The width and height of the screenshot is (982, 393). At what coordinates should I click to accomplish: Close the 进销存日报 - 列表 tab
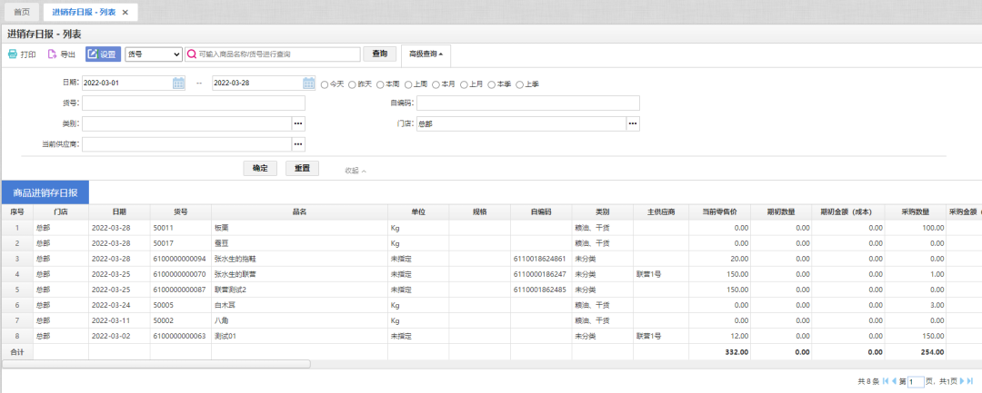tap(125, 12)
